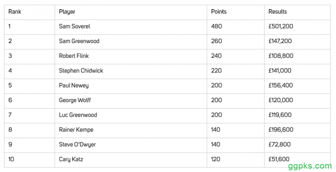The width and height of the screenshot is (336, 172).
Task: Click the Player column header
Action: point(67,12)
